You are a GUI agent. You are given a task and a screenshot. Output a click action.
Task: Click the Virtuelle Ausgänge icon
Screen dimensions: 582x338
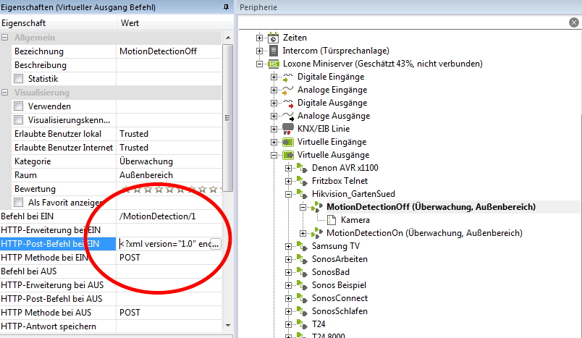point(287,155)
